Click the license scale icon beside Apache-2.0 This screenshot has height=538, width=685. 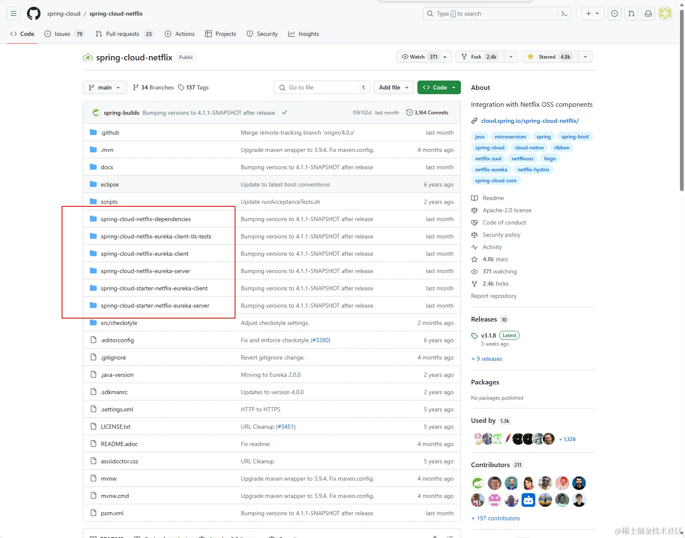[x=474, y=210]
